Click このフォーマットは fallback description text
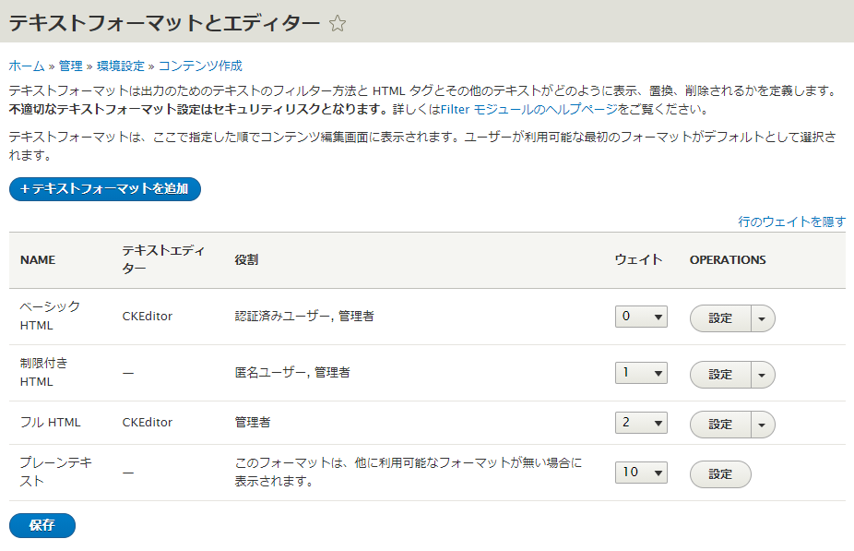Viewport: 854px width, 551px height. (409, 472)
